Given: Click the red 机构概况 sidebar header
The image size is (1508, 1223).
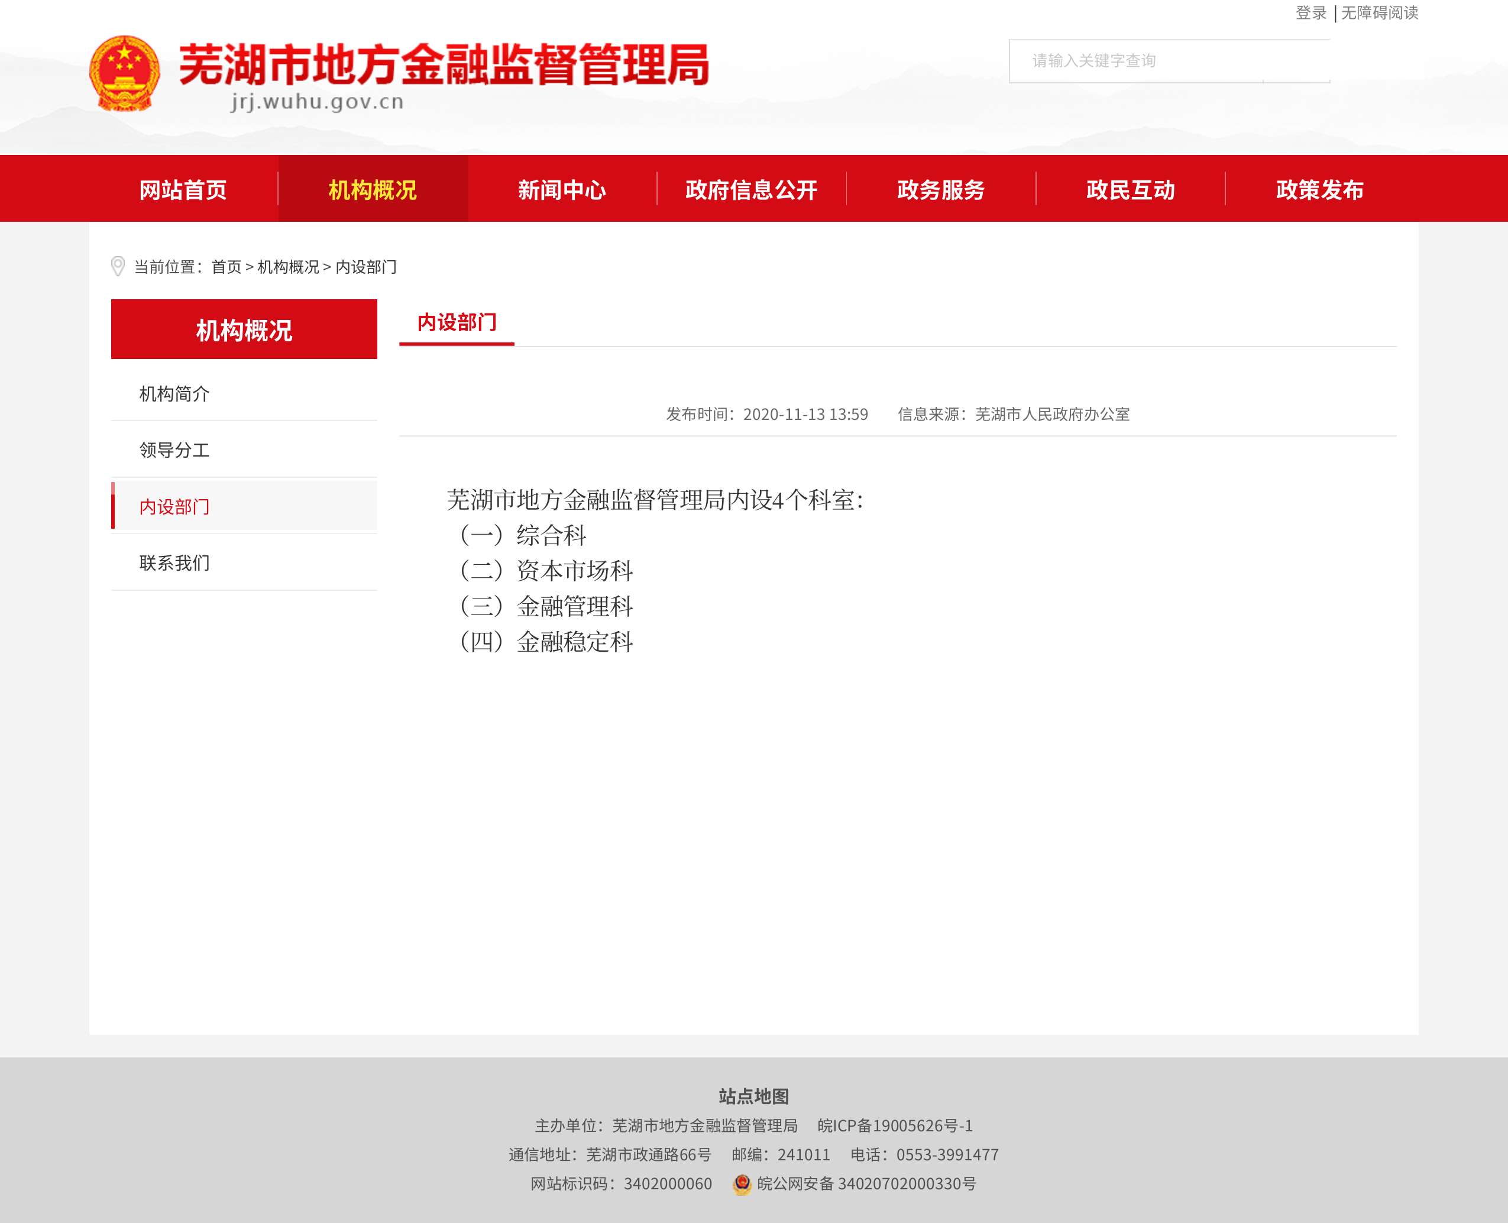Looking at the screenshot, I should 244,329.
